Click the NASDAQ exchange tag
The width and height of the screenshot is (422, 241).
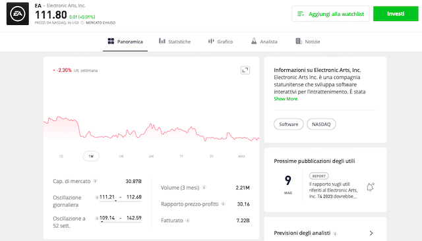point(321,124)
